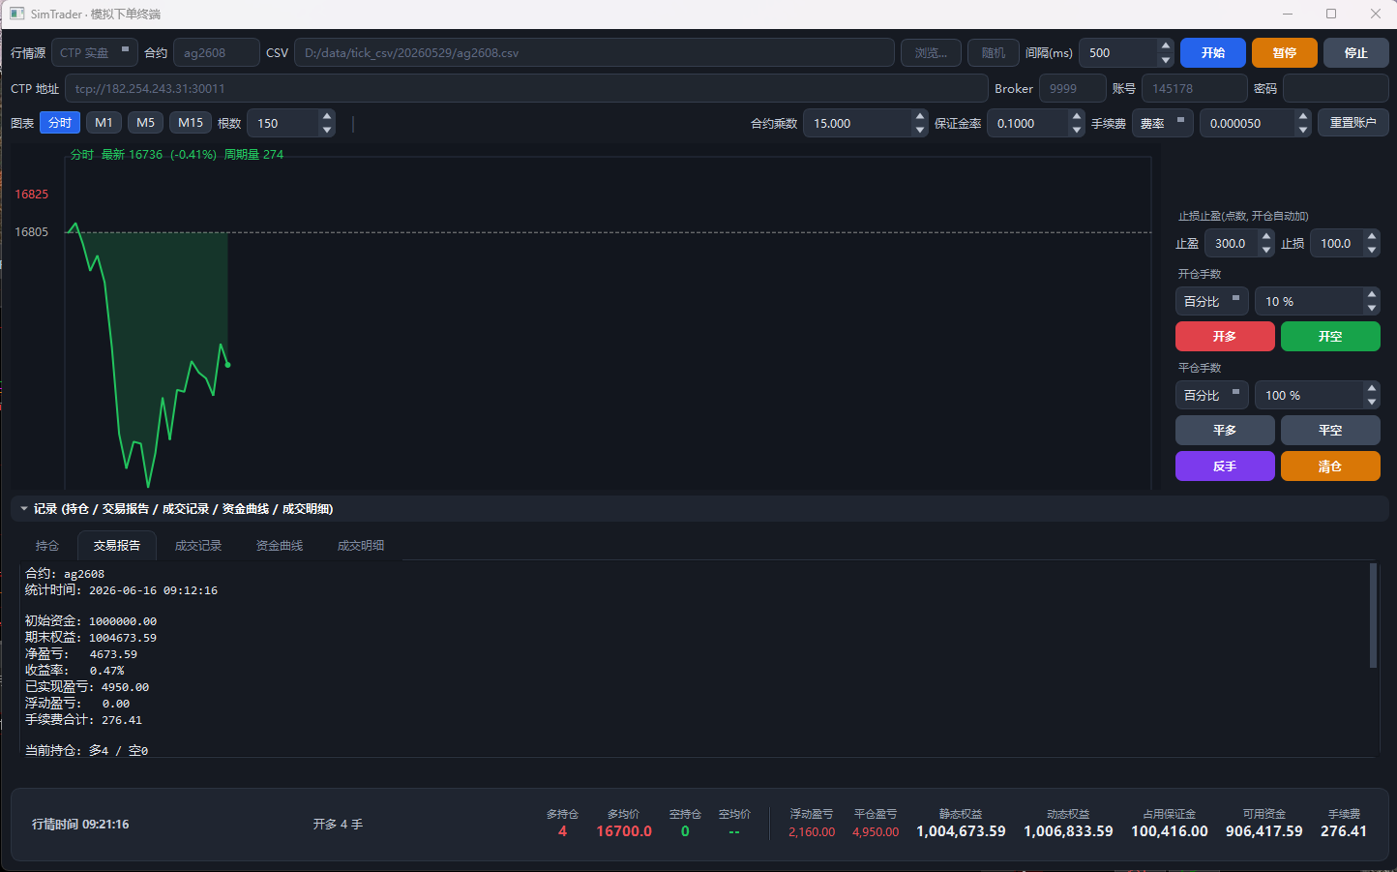Image resolution: width=1397 pixels, height=872 pixels.
Task: Decrease the 保证金率 margin rate
Action: tap(1077, 130)
